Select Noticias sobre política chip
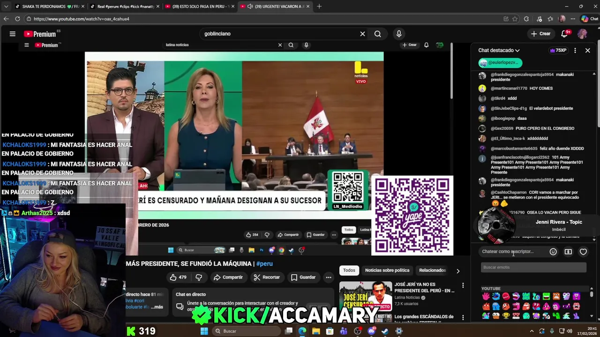 [387, 270]
